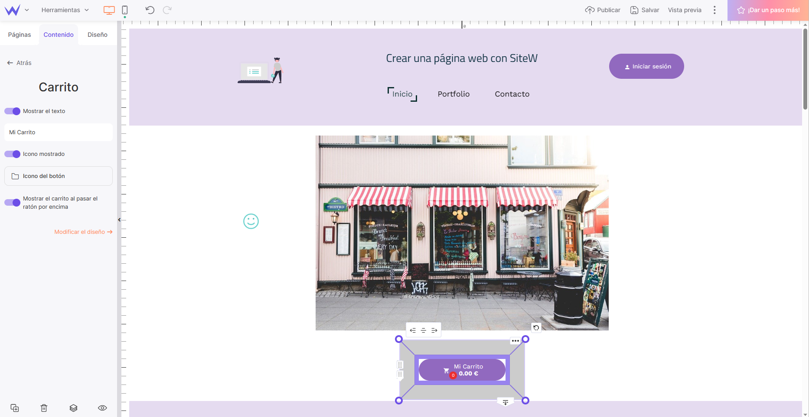
Task: Switch to mobile view icon
Action: pyautogui.click(x=125, y=10)
